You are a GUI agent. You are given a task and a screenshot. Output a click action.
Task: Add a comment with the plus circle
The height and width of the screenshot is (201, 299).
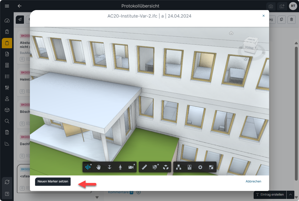click(x=139, y=192)
